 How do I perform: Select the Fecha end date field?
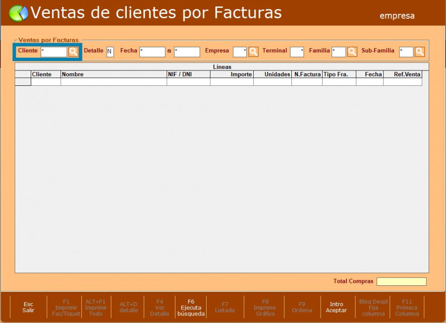[x=187, y=52]
